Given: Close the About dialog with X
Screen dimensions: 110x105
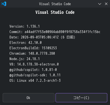Looking at the screenshot, I should point(106,4).
